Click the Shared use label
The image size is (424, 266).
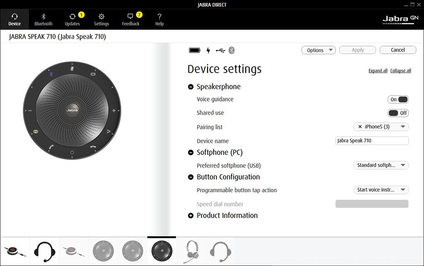pos(210,113)
